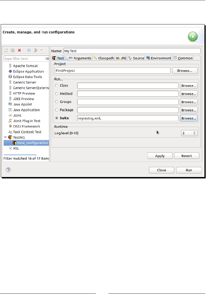
Task: Click the XSL icon in the tree
Action: (10, 148)
